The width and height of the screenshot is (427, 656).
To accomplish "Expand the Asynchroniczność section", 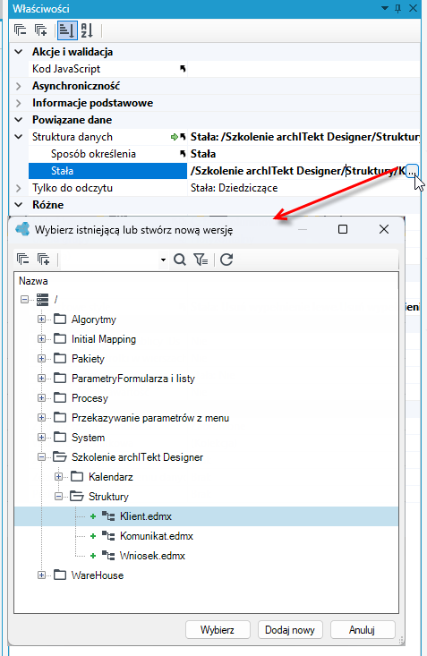I will click(19, 86).
